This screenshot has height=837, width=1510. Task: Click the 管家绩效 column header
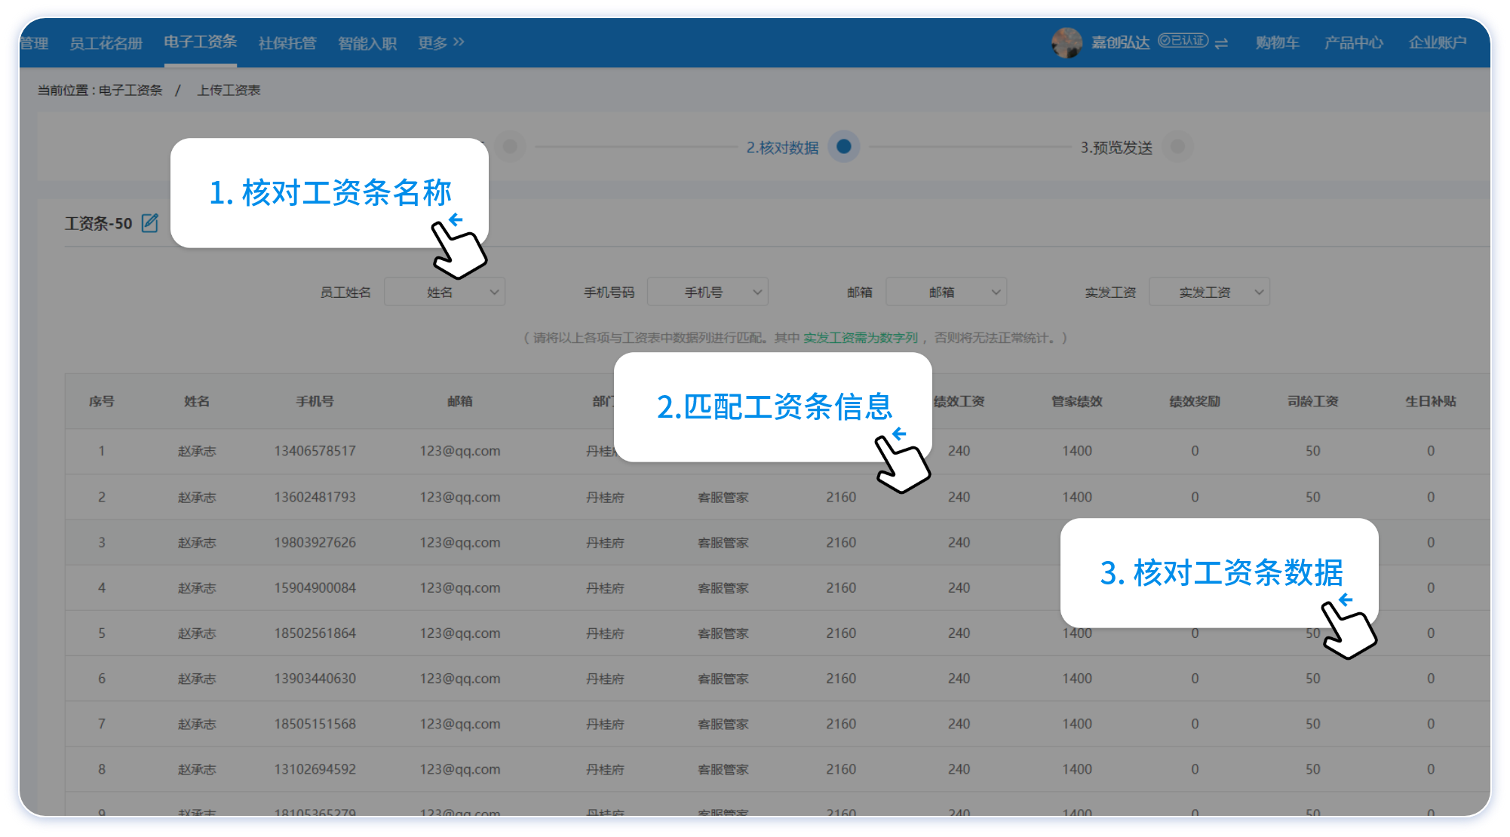point(1077,401)
